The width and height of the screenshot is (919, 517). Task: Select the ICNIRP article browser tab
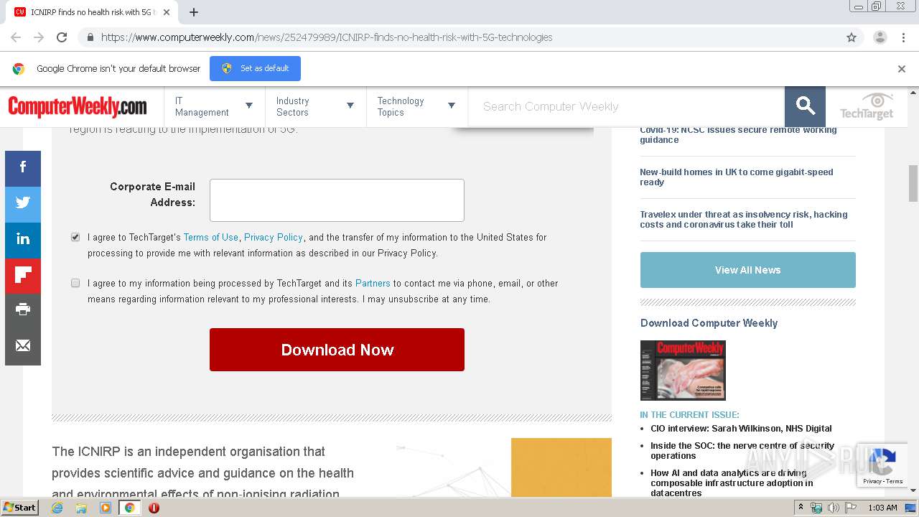[92, 12]
